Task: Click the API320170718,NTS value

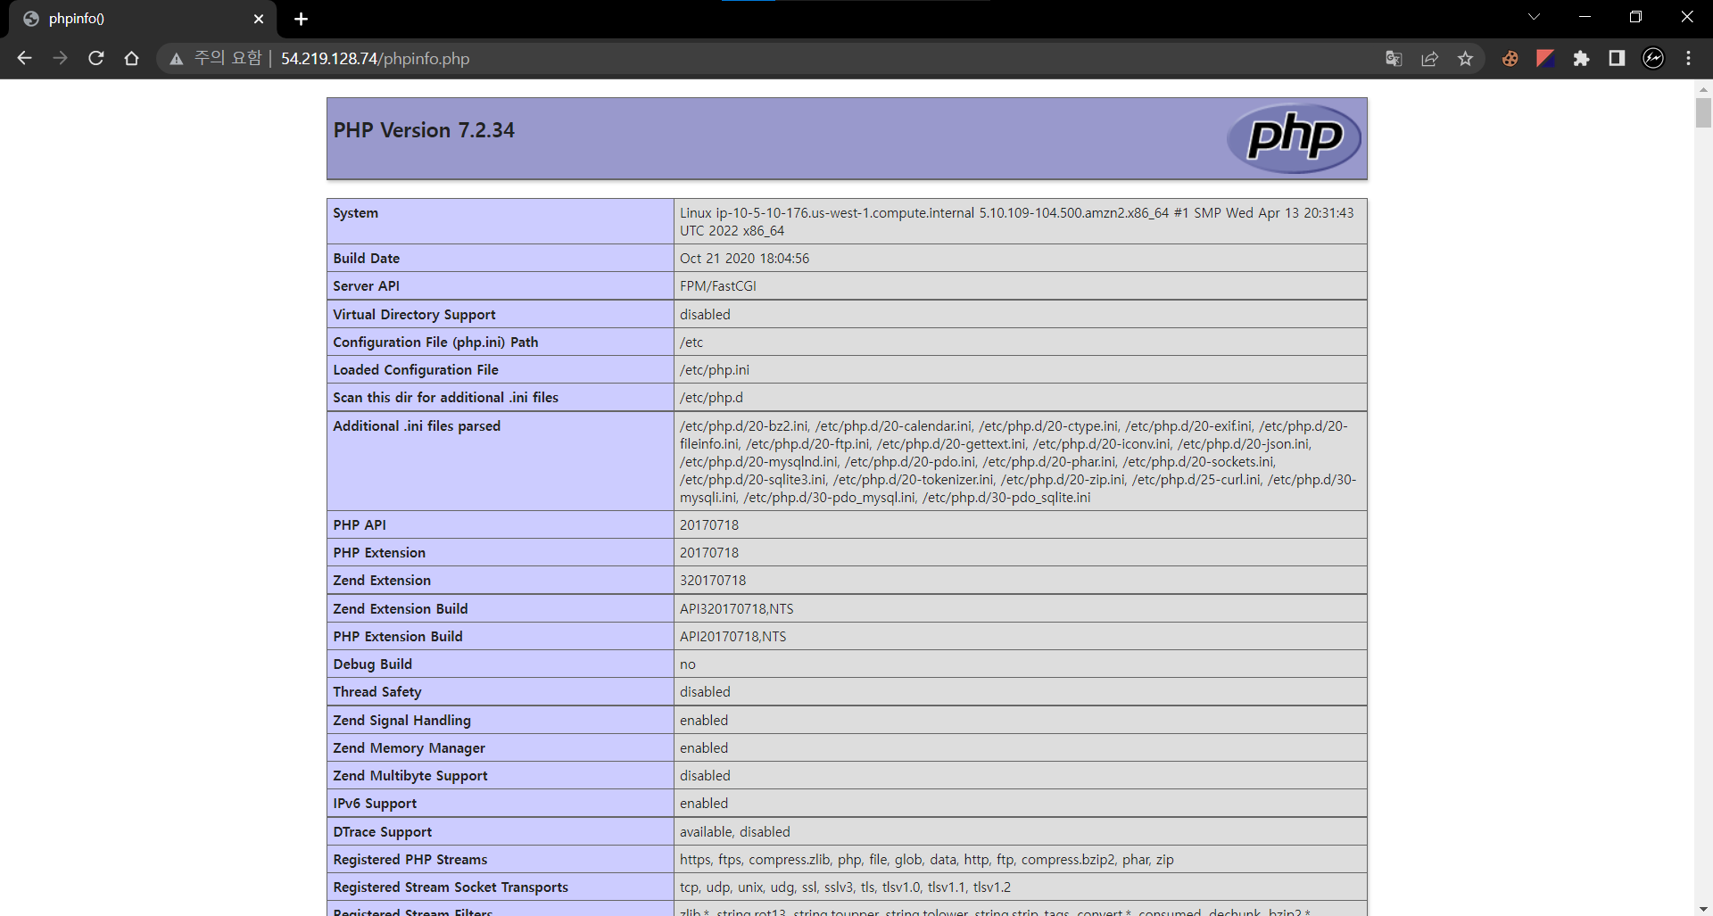Action: pos(736,609)
